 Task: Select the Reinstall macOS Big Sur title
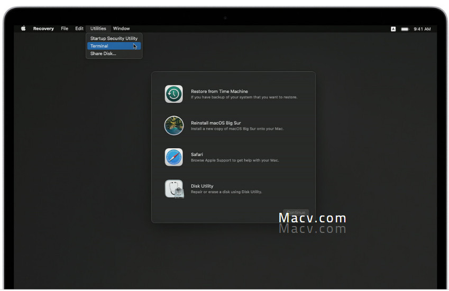tap(216, 123)
